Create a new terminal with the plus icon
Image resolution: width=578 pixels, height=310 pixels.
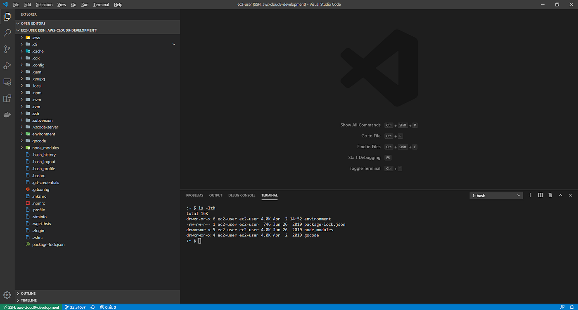coord(530,195)
